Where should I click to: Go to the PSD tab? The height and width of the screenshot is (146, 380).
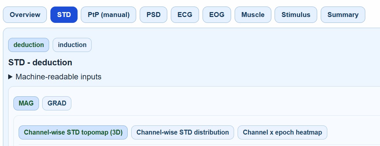point(154,15)
